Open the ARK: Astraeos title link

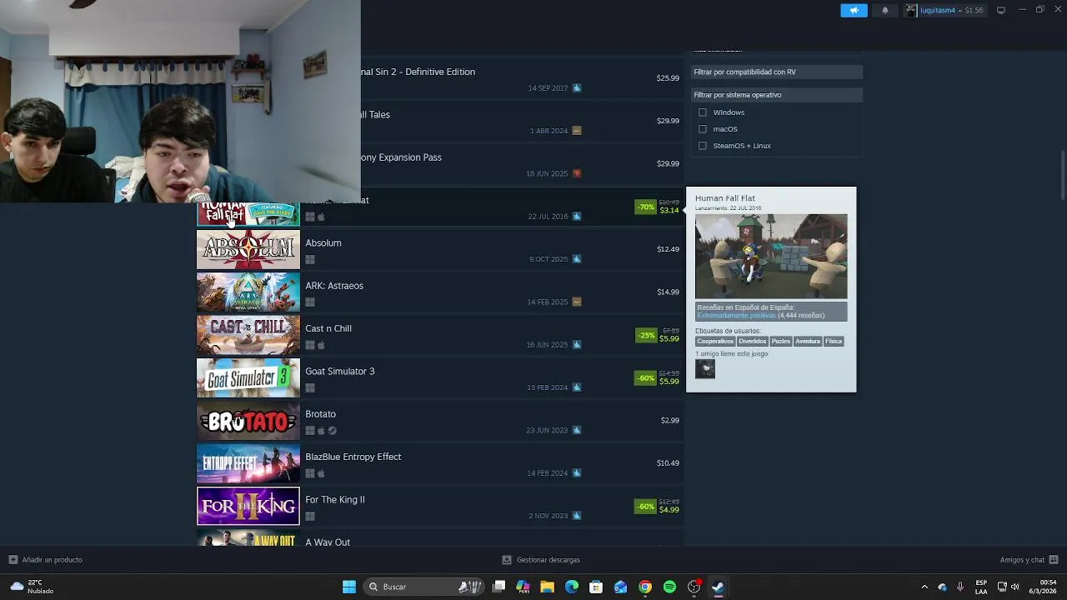(334, 286)
